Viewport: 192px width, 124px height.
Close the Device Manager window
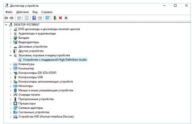(x=186, y=6)
